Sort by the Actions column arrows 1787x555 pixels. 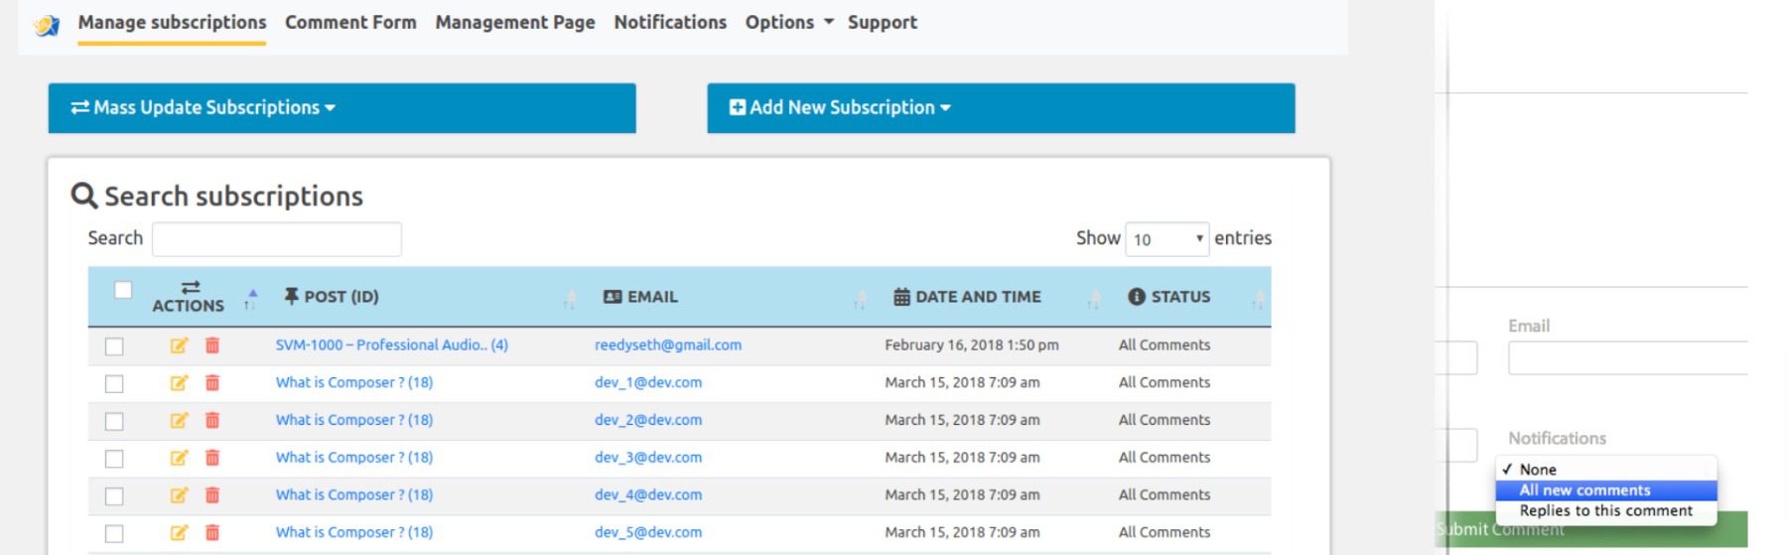pyautogui.click(x=250, y=299)
